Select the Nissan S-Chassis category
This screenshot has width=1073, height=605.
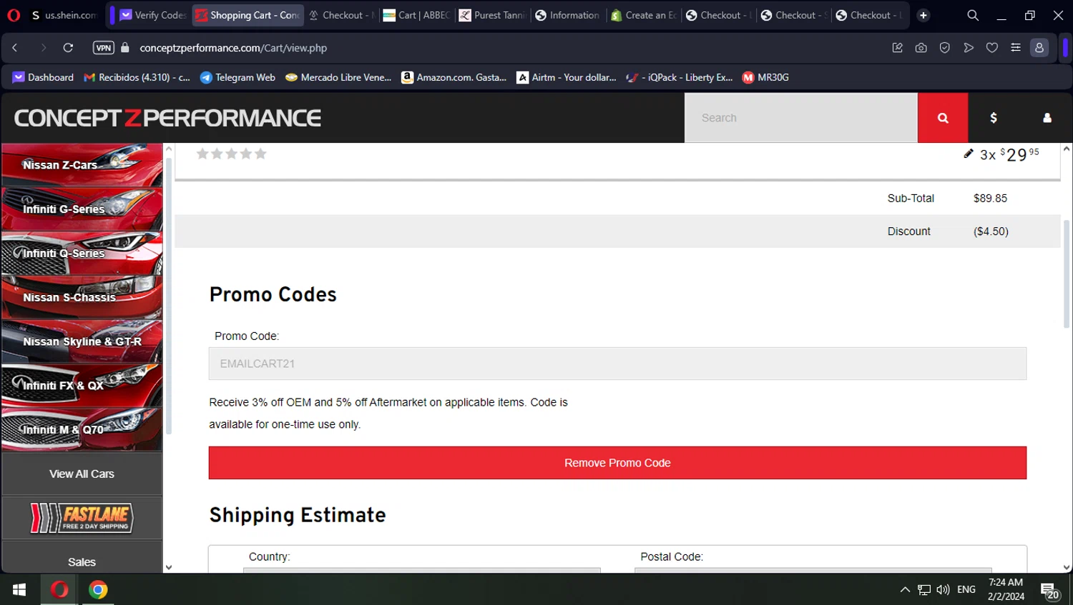(82, 298)
